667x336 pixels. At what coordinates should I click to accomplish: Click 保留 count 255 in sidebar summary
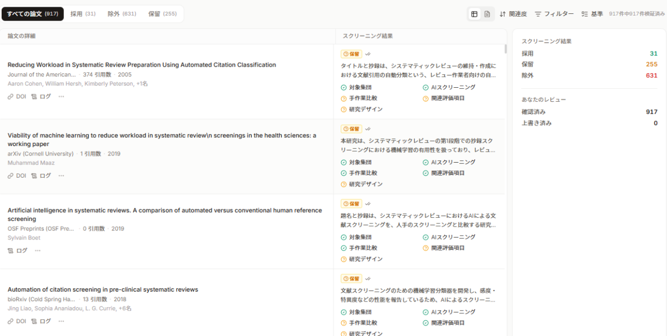coord(652,64)
